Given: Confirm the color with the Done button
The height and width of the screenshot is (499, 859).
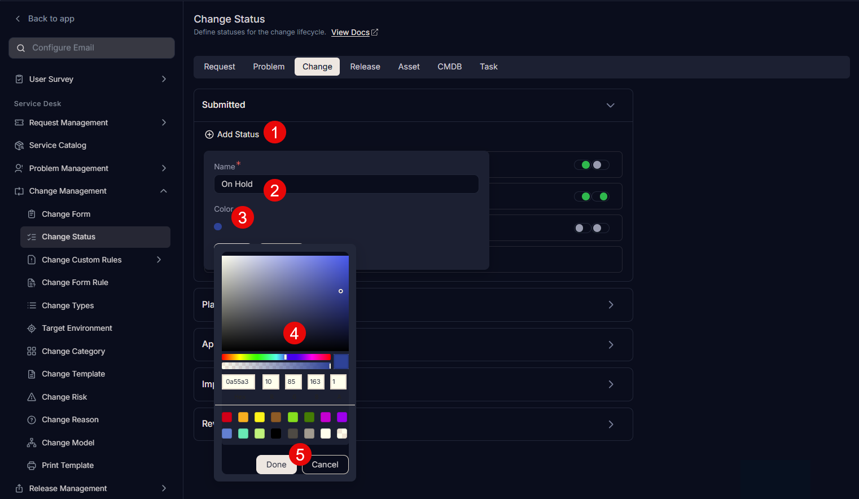Looking at the screenshot, I should pyautogui.click(x=276, y=465).
